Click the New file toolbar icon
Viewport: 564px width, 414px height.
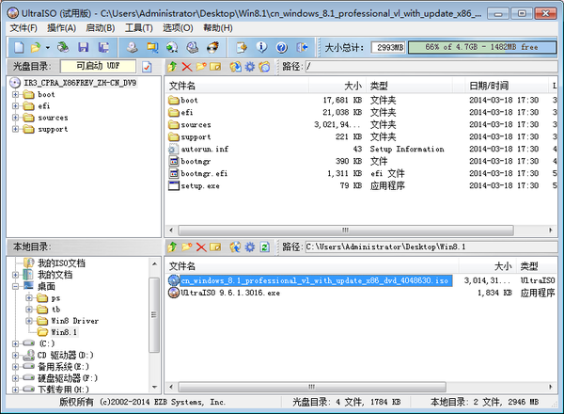coord(19,47)
